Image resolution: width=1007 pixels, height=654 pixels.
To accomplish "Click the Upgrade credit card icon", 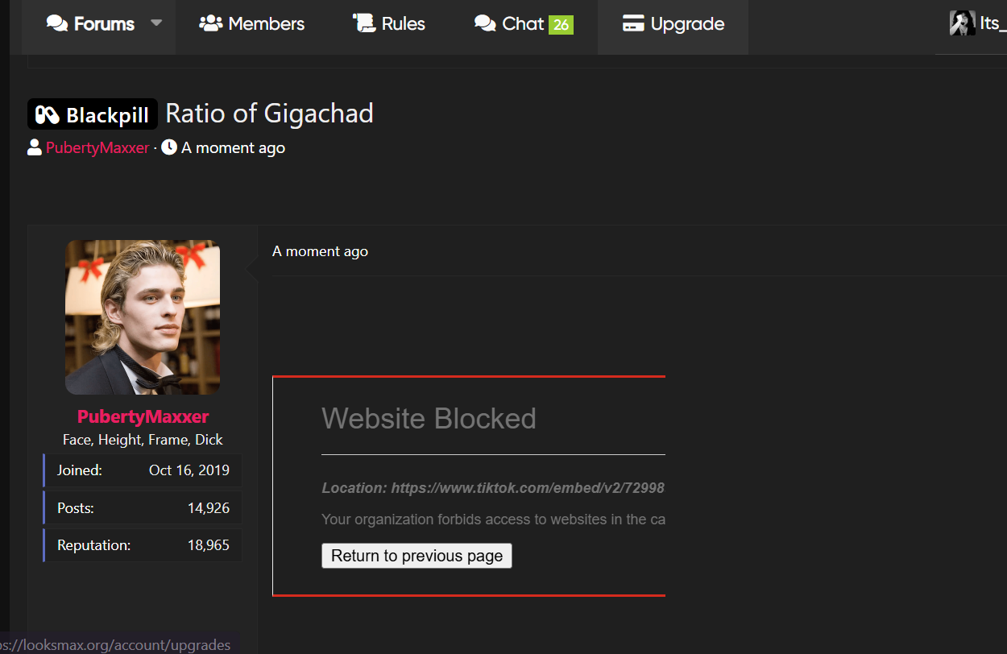I will 633,24.
